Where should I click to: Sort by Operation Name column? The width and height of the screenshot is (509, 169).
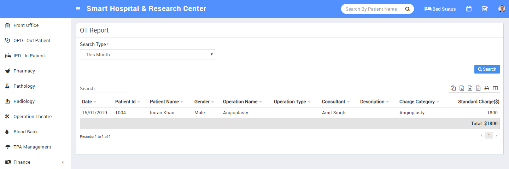[x=242, y=102]
